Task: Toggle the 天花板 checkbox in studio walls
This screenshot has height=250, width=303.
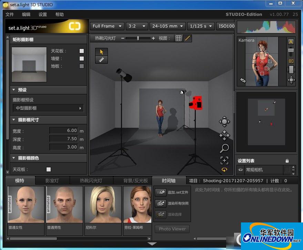Action: pyautogui.click(x=82, y=51)
